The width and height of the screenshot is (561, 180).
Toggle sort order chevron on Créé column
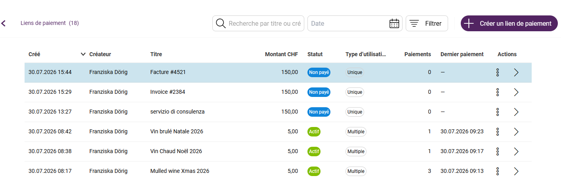coord(83,54)
